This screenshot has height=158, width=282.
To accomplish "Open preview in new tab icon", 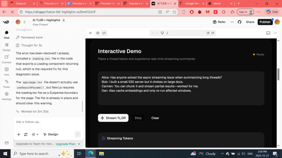I will (208, 33).
